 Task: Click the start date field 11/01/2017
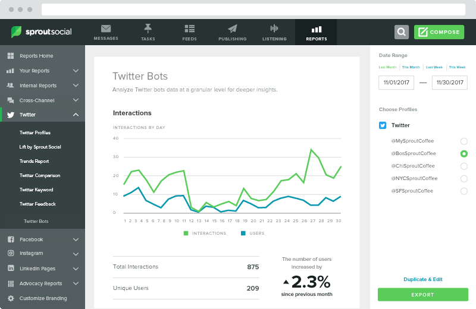tap(396, 83)
